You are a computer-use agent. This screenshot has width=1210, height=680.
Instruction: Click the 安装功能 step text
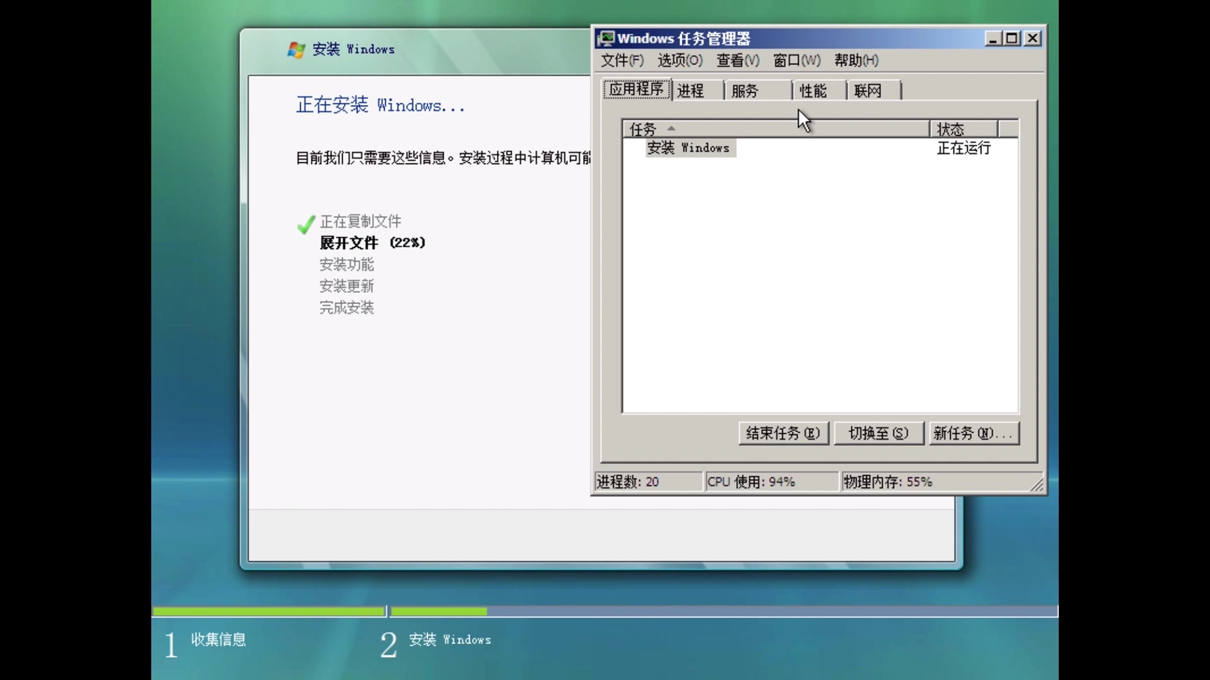[x=347, y=264]
